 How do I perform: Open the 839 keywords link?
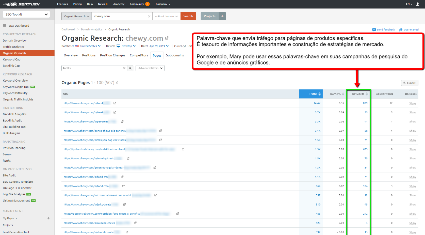point(365,103)
